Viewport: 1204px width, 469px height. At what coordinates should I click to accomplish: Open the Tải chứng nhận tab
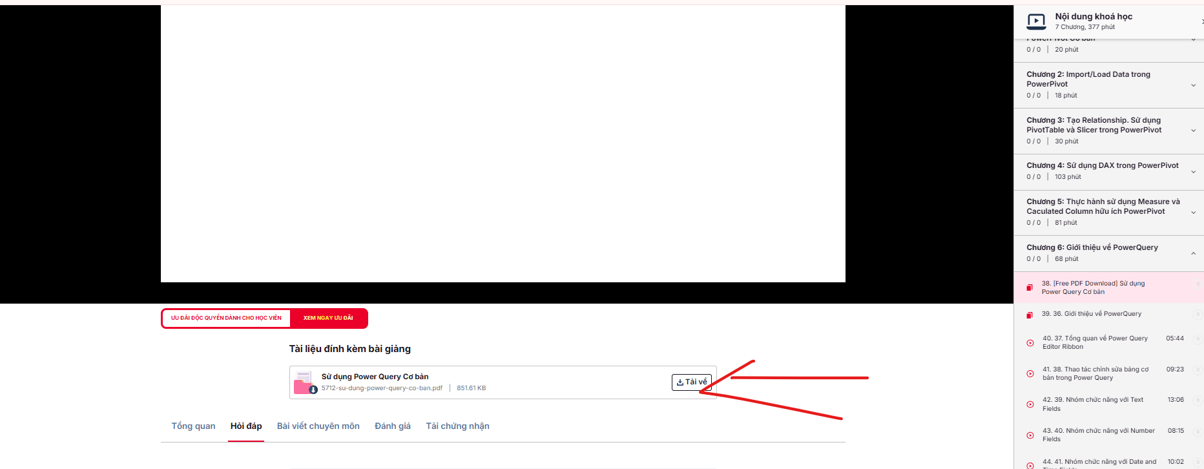[458, 426]
